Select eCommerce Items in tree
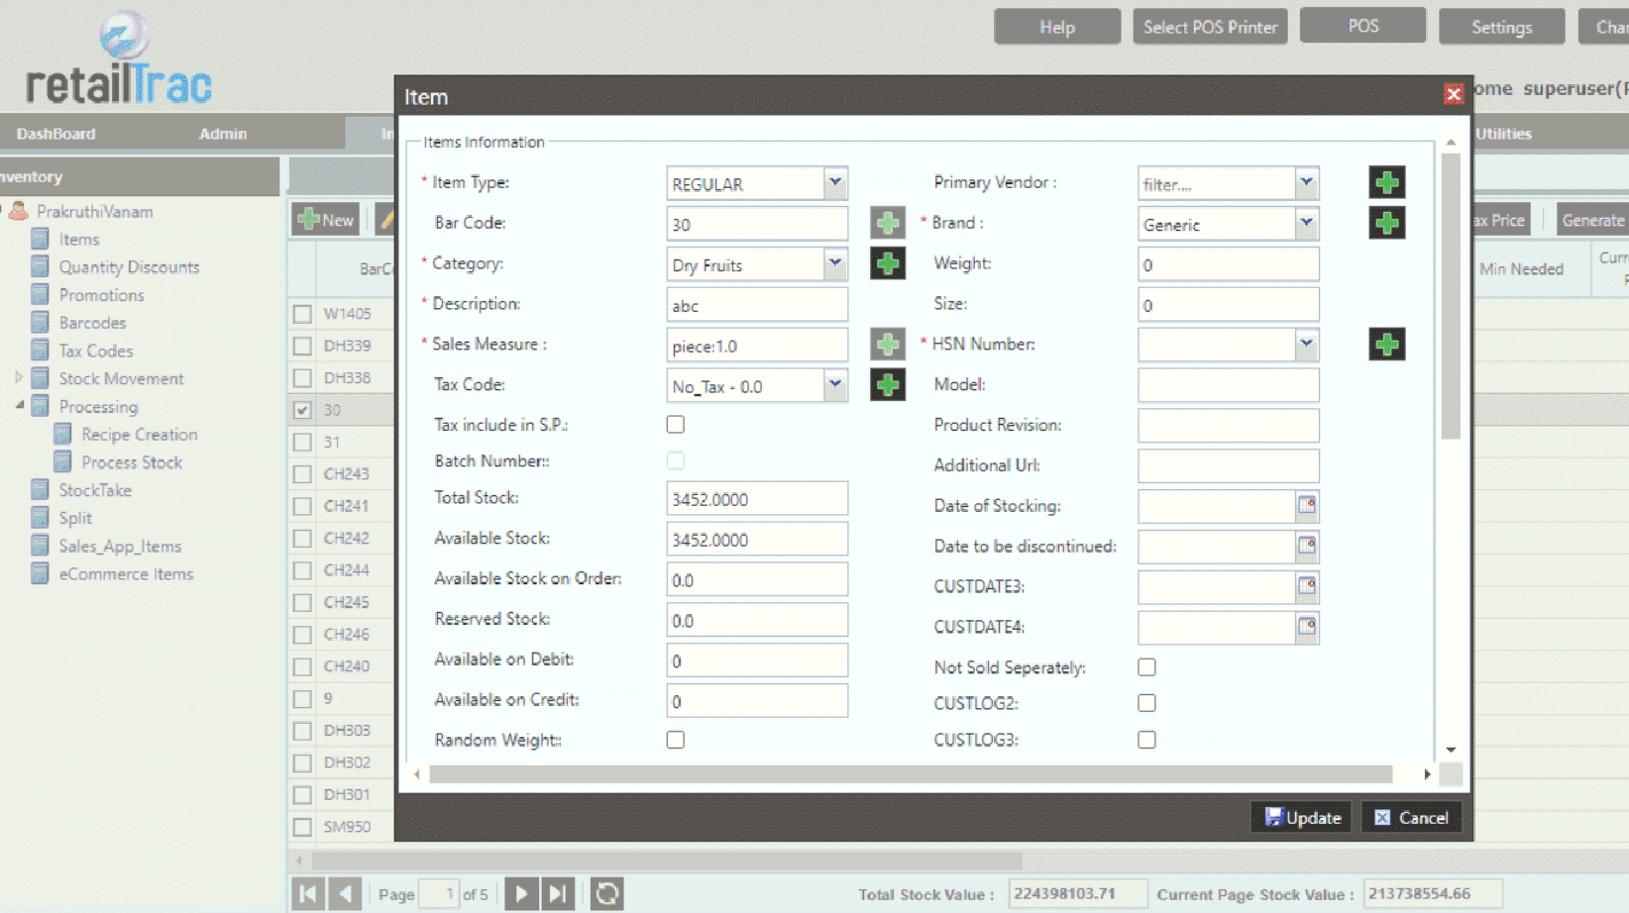This screenshot has height=913, width=1629. point(126,574)
